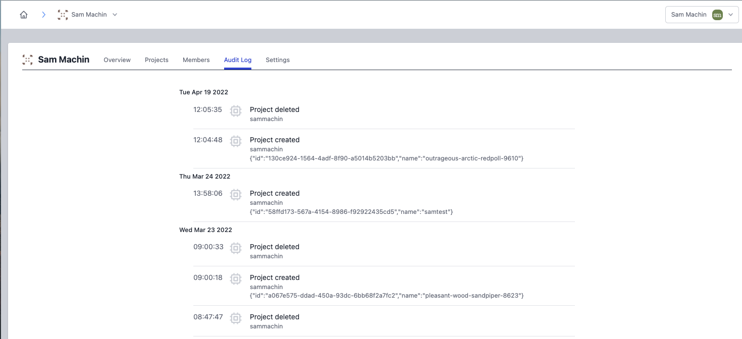Click the samtest project JSON details text
Image resolution: width=742 pixels, height=339 pixels.
point(351,212)
